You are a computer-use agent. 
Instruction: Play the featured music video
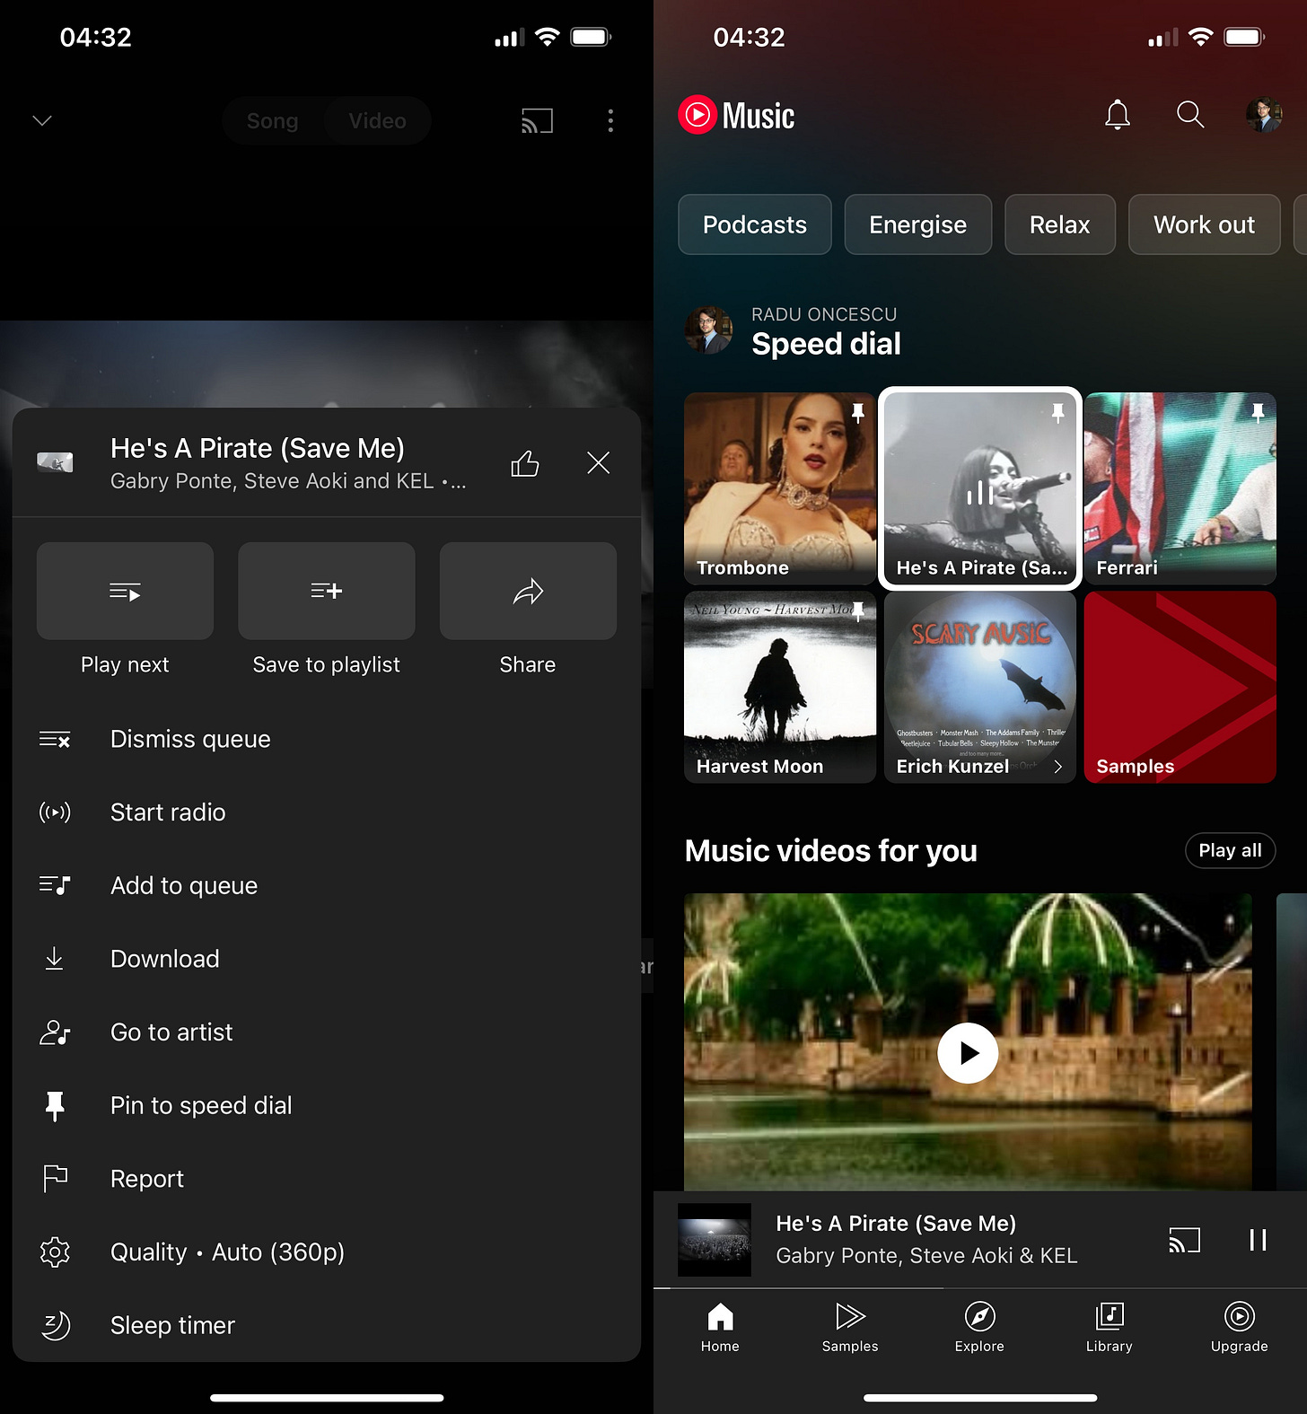968,1052
